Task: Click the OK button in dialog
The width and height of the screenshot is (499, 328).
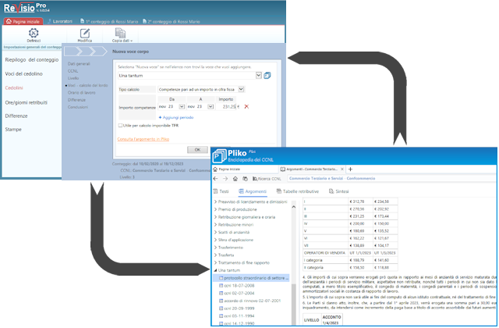Action: coord(197,149)
